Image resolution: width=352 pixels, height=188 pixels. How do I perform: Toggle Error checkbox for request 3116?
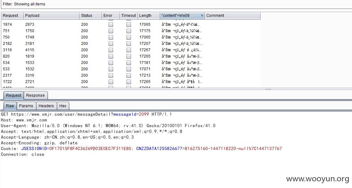(x=111, y=50)
